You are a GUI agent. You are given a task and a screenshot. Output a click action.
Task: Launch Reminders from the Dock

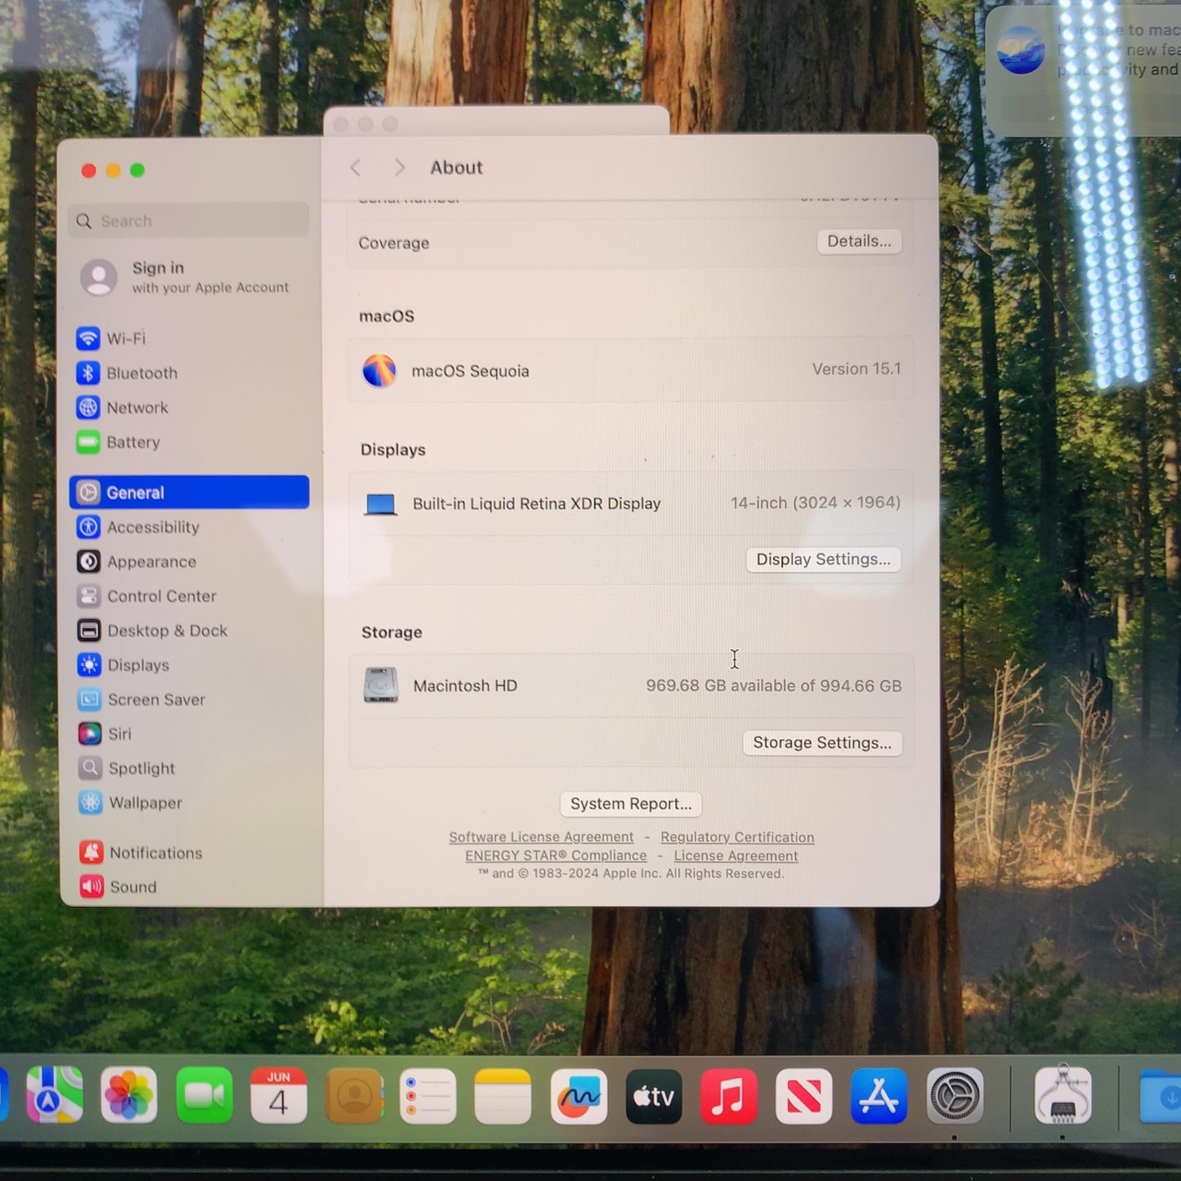pos(428,1096)
